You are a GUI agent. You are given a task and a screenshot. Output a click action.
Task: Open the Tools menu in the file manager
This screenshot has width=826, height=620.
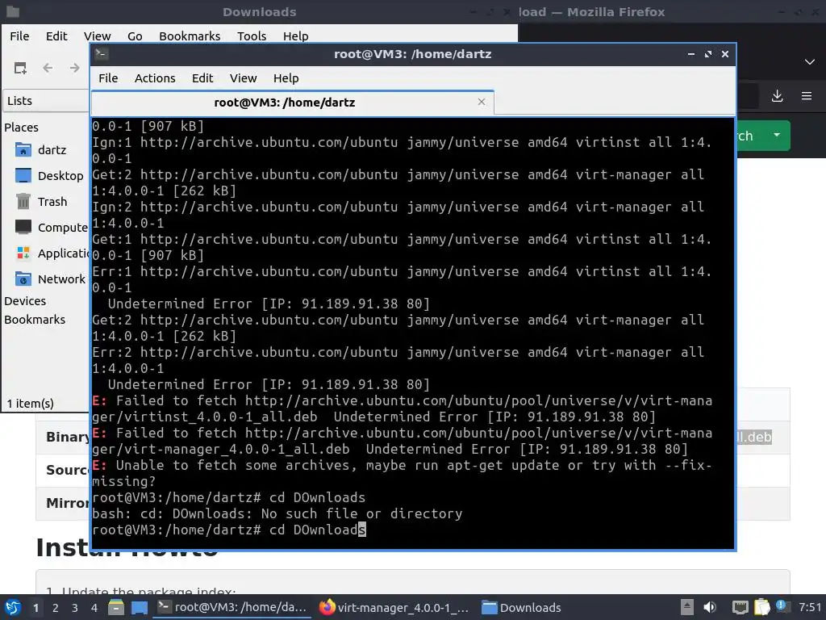[x=252, y=36]
